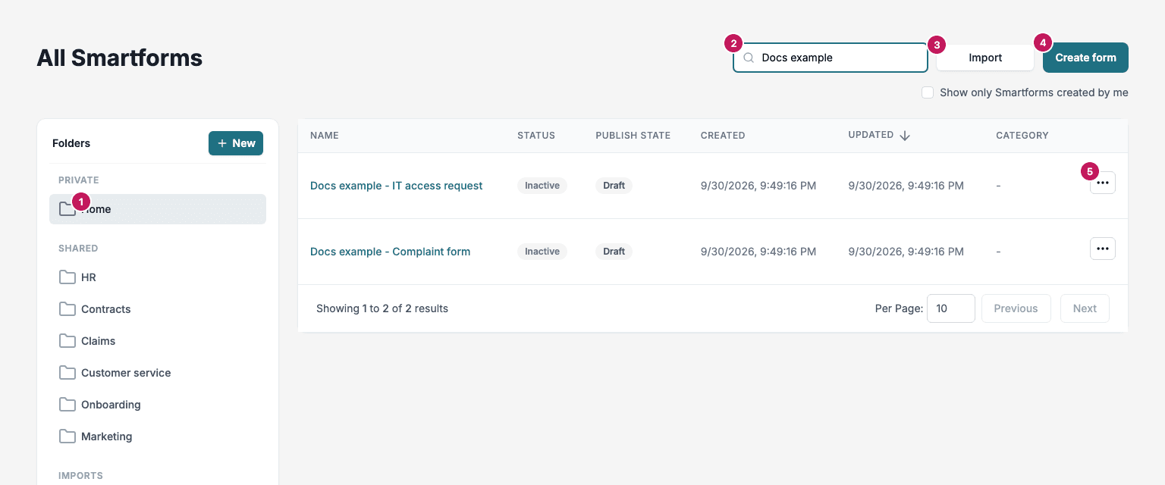Click Draft badge on Complaint form row
This screenshot has width=1165, height=485.
point(614,252)
